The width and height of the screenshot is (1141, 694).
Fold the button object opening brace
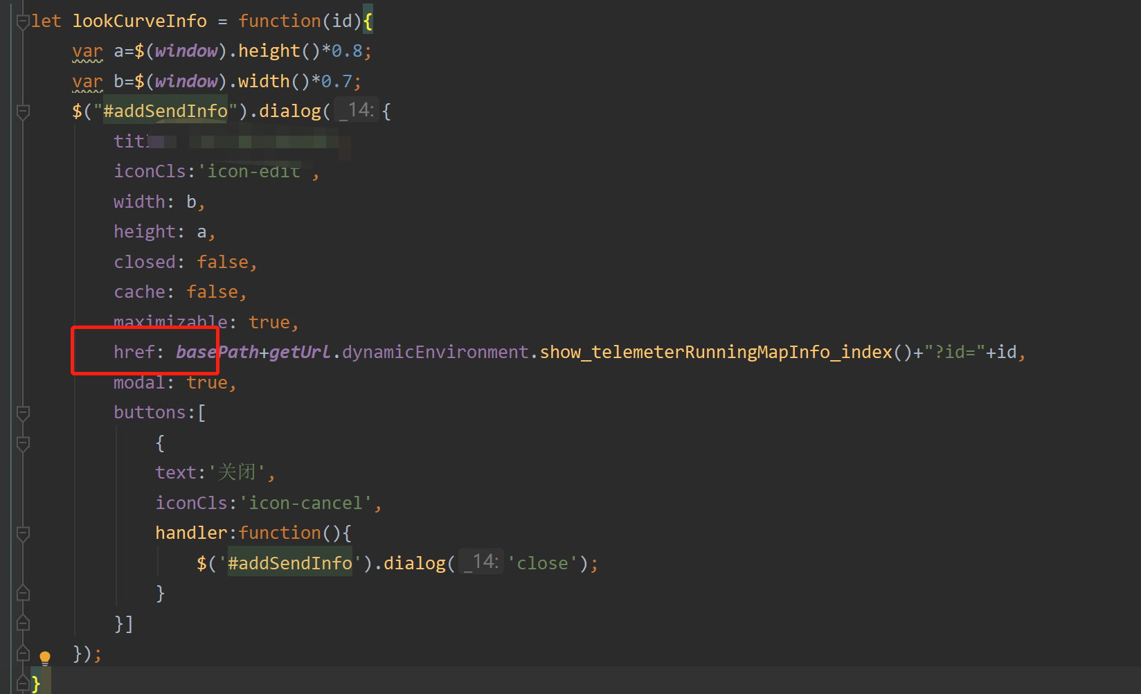click(x=23, y=443)
